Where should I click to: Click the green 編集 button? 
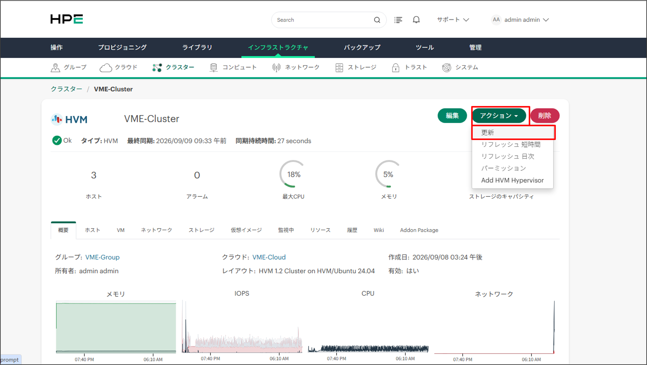[x=452, y=115]
